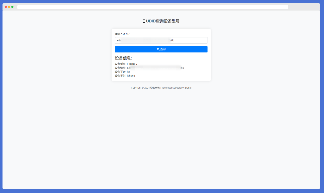This screenshot has width=324, height=193.
Task: Click the magnifier icon inside the 查询 button
Action: pyautogui.click(x=158, y=49)
